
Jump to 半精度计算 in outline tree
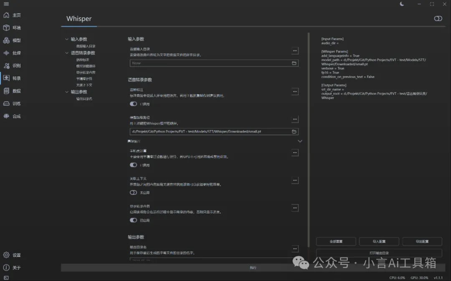84,79
